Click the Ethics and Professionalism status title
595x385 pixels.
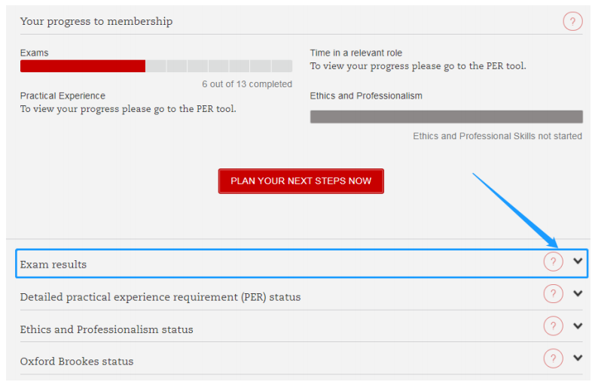(x=106, y=329)
